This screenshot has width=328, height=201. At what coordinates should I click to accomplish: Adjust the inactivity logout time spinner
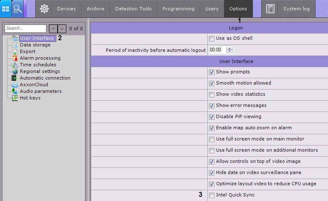pyautogui.click(x=230, y=50)
